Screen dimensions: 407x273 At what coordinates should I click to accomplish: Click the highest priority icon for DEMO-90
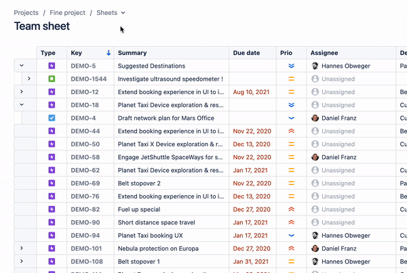coord(291,222)
